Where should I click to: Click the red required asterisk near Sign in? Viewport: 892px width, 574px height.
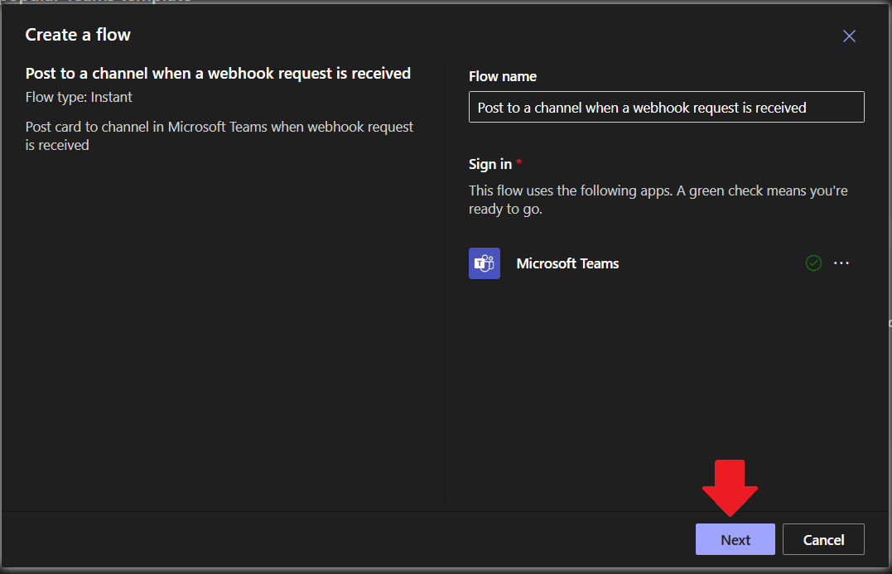coord(519,162)
